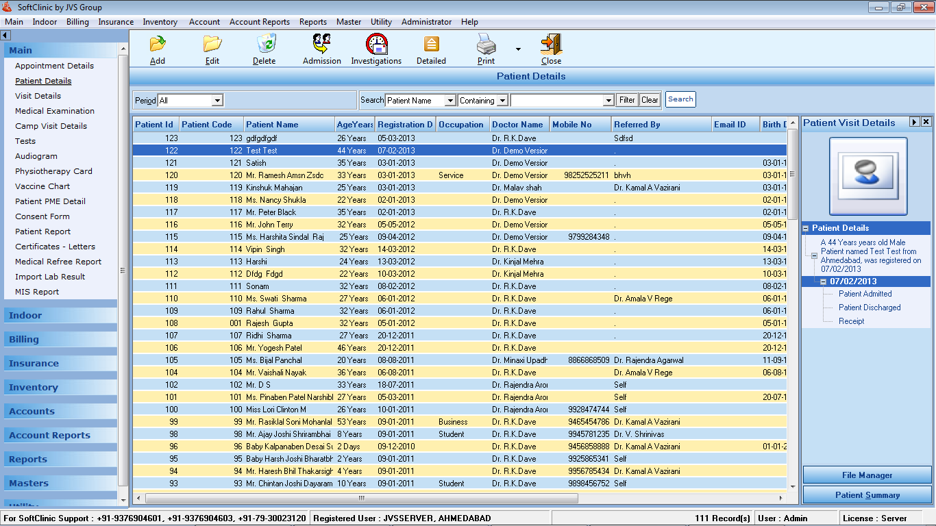Open the Billing menu
This screenshot has height=526, width=936.
(x=77, y=21)
